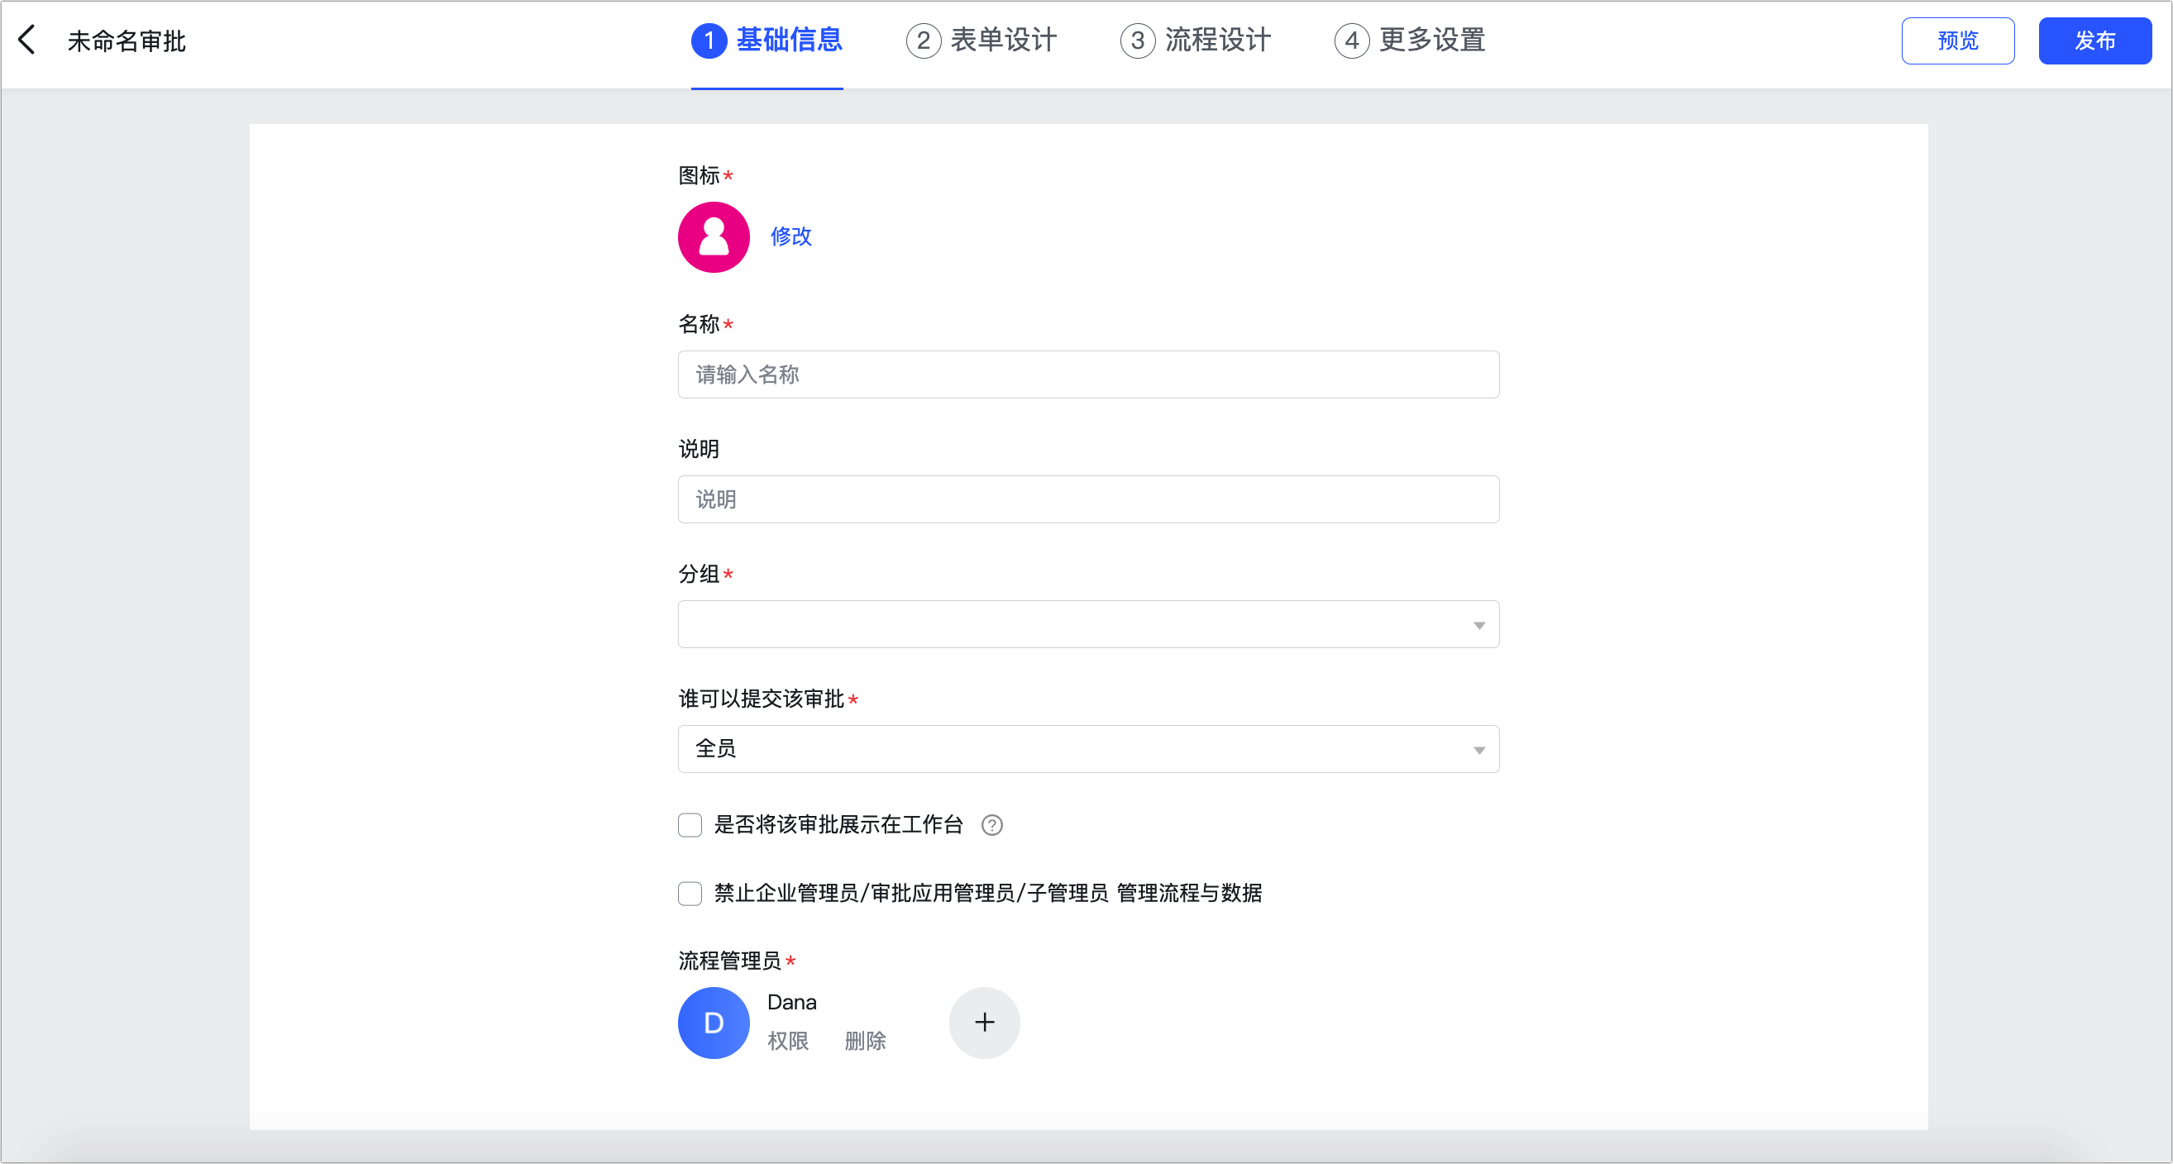Focus the 请输入名称 name input field

click(x=1087, y=374)
